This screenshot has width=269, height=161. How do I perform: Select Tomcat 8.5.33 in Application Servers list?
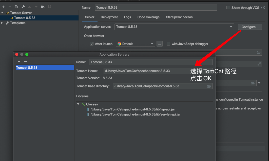point(45,67)
